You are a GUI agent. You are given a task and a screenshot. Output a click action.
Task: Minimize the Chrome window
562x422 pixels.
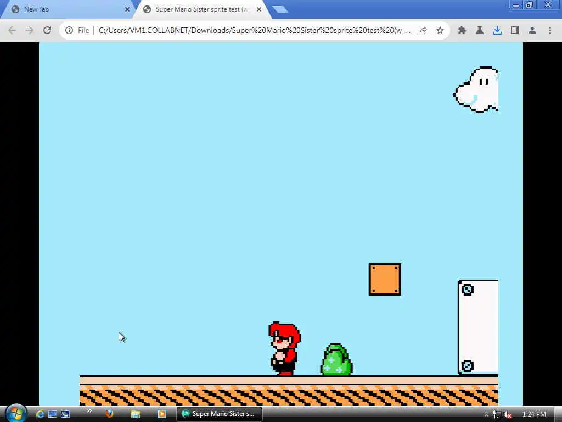click(516, 5)
